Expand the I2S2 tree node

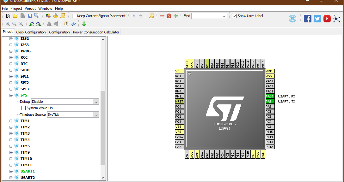click(x=11, y=38)
